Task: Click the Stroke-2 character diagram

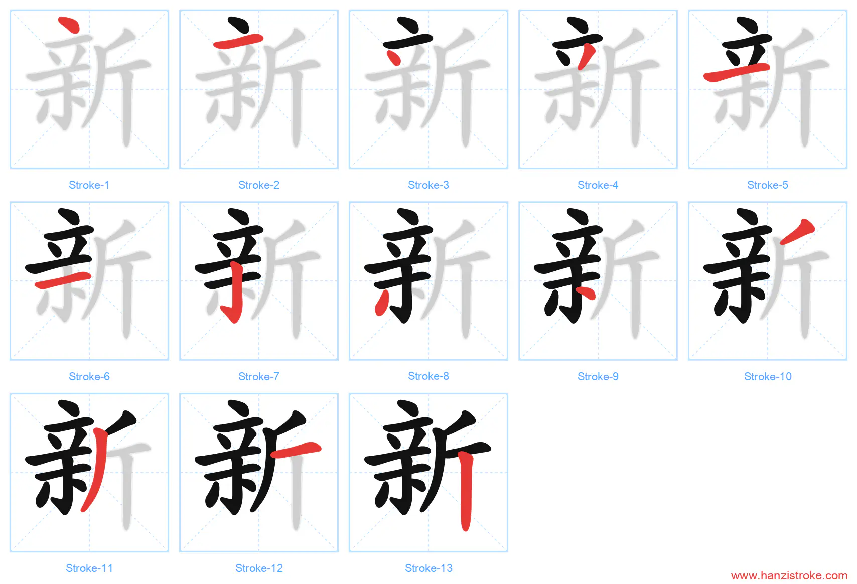Action: click(x=259, y=89)
